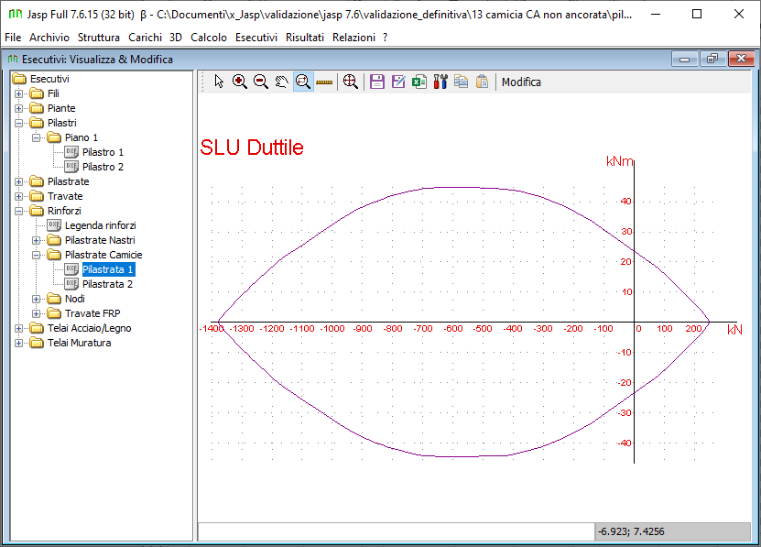Click the status bar message field
The image size is (761, 547).
(396, 531)
